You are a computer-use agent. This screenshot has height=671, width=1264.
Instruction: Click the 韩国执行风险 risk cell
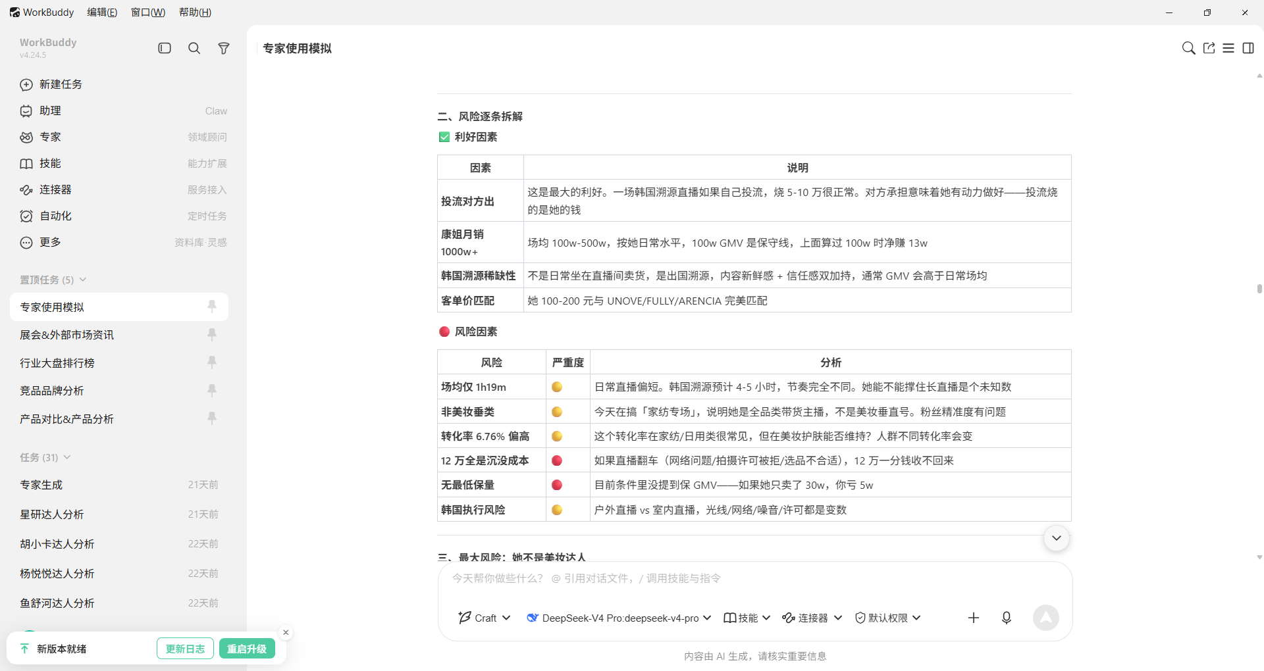pyautogui.click(x=492, y=510)
